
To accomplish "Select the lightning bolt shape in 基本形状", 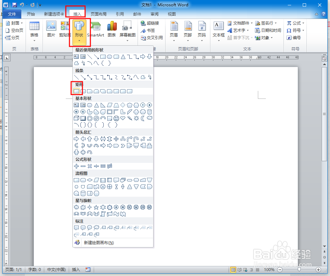I will (x=130, y=118).
